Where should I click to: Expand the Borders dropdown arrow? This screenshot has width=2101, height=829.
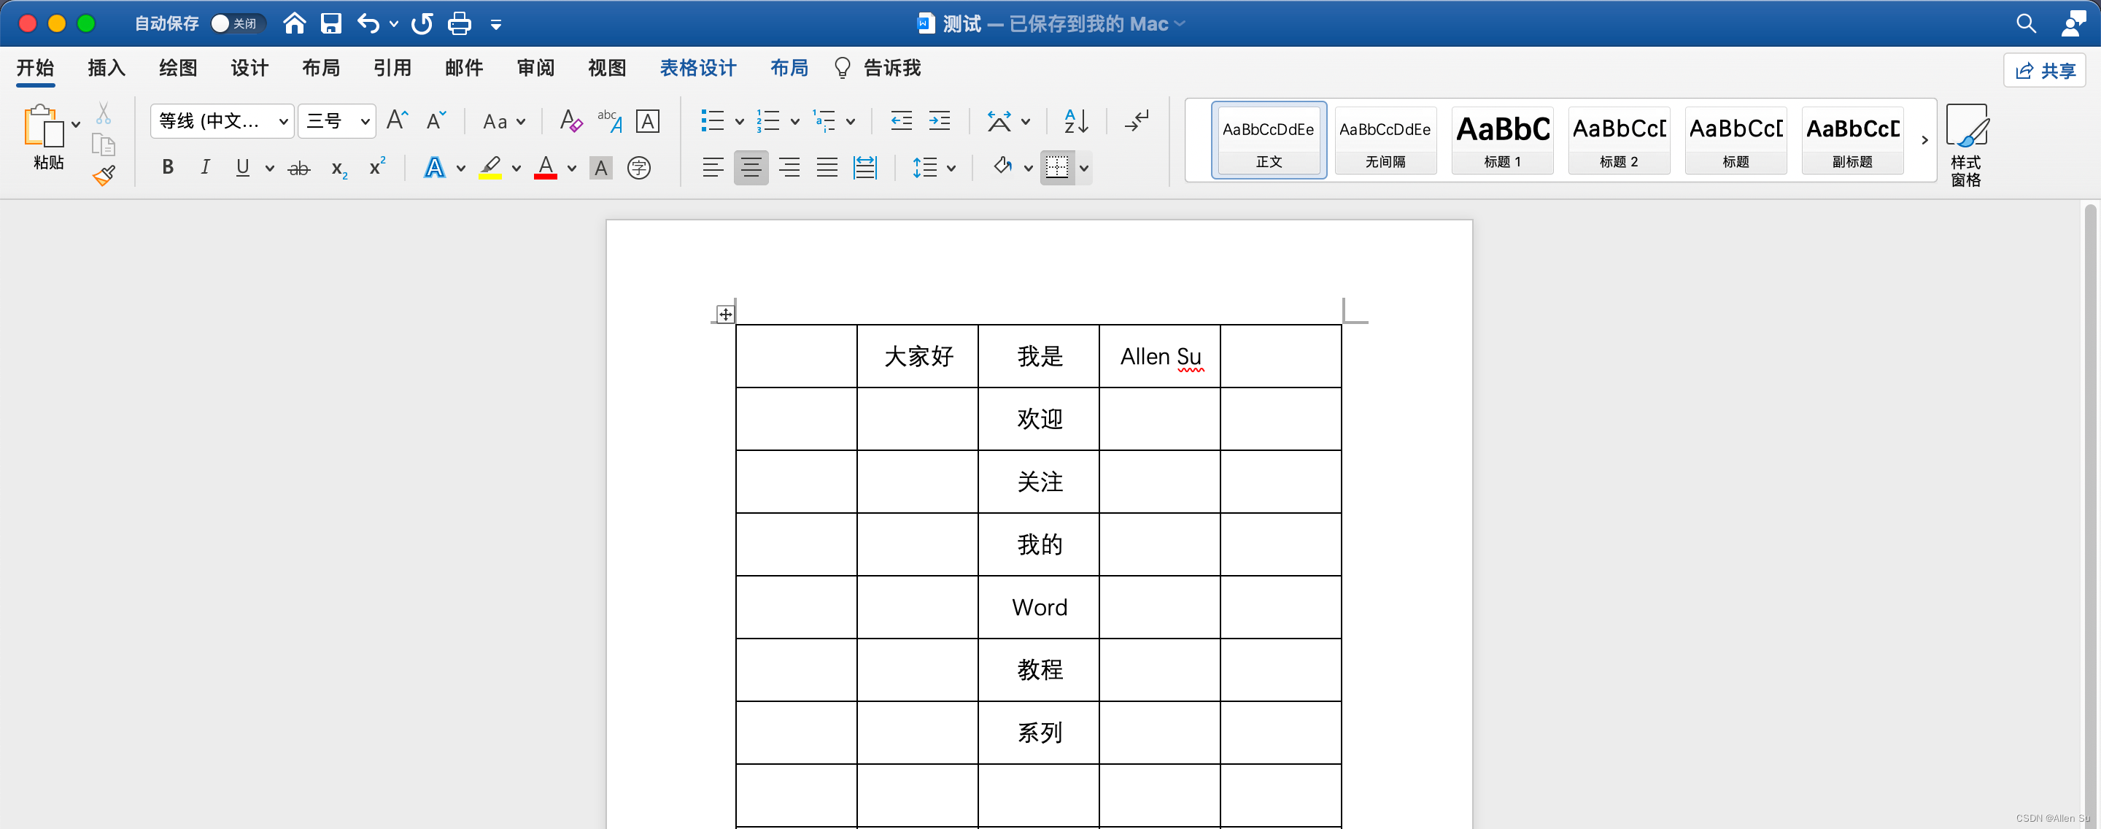(x=1084, y=168)
